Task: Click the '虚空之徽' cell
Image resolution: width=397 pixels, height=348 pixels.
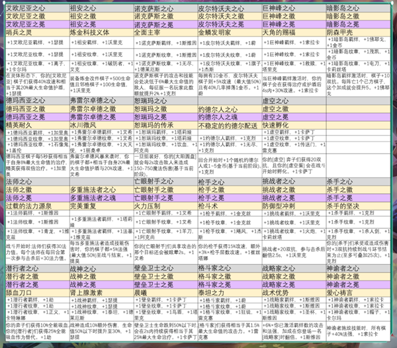Action: click(x=294, y=109)
